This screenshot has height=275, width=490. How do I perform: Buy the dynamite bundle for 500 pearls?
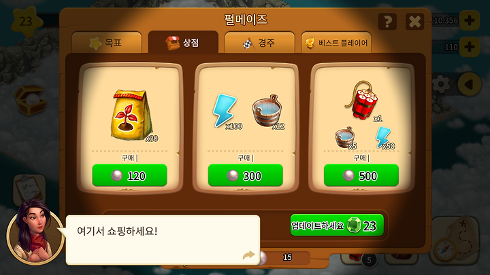[x=361, y=176]
